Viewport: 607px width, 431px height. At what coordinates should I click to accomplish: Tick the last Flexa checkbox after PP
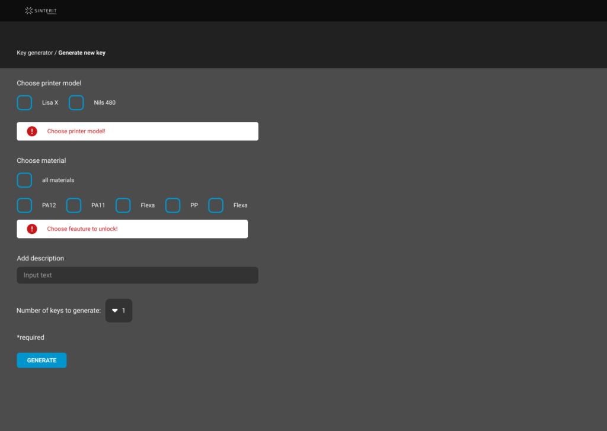[216, 205]
